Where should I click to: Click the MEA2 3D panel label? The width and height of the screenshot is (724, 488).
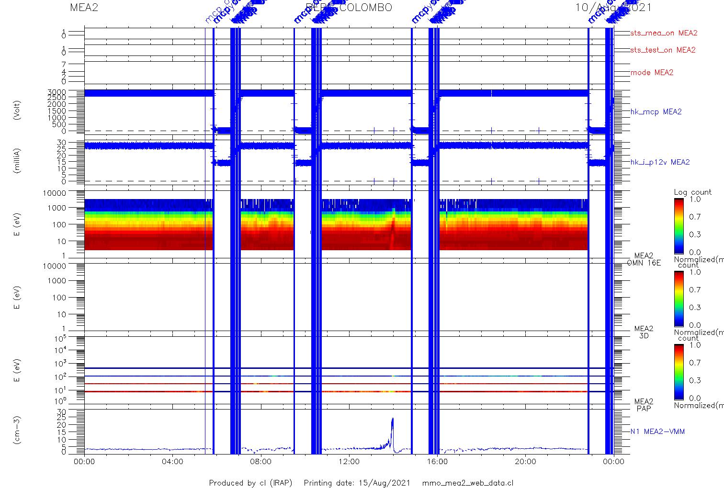[644, 332]
